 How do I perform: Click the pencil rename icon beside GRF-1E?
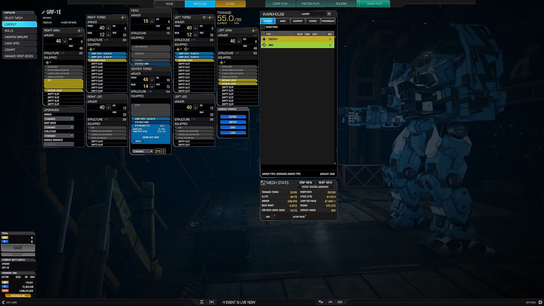43,12
